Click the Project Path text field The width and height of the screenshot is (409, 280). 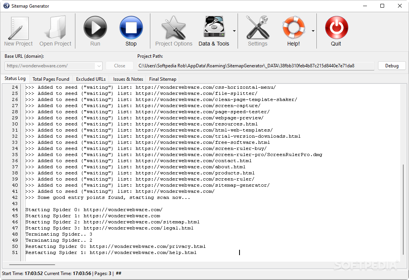(256, 66)
